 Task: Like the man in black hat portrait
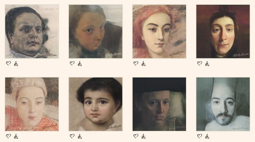click(x=136, y=136)
